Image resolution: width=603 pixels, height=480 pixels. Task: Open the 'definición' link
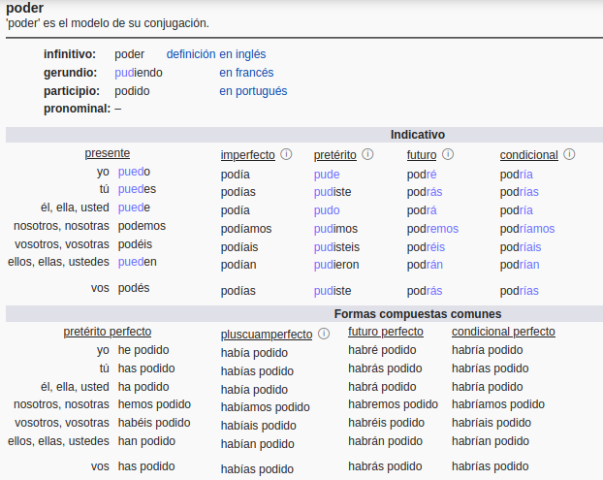click(191, 54)
